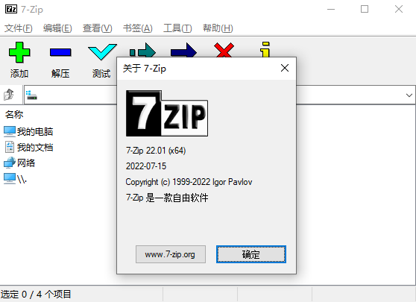Select the 我的文档 list entry
The image size is (416, 302).
click(x=28, y=147)
